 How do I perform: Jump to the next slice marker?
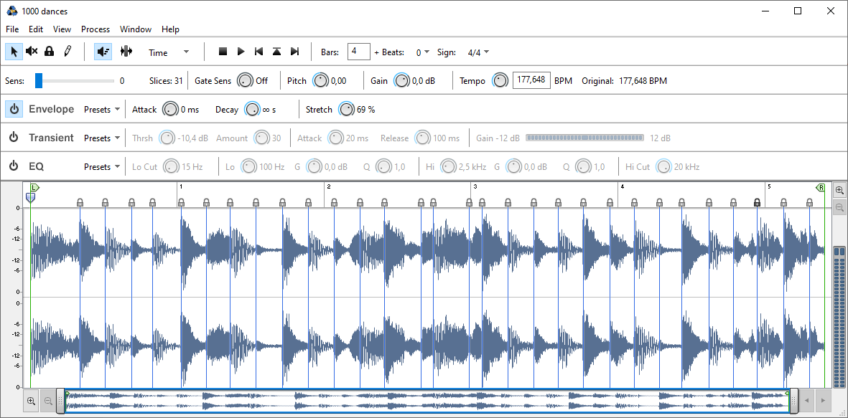coord(294,52)
